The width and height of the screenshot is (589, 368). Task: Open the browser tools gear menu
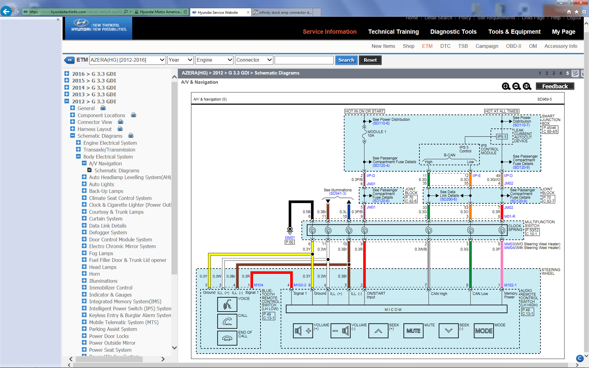point(584,12)
